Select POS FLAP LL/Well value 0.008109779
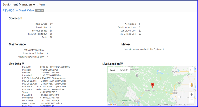Screen dimensions: 198x107 tap(47, 89)
